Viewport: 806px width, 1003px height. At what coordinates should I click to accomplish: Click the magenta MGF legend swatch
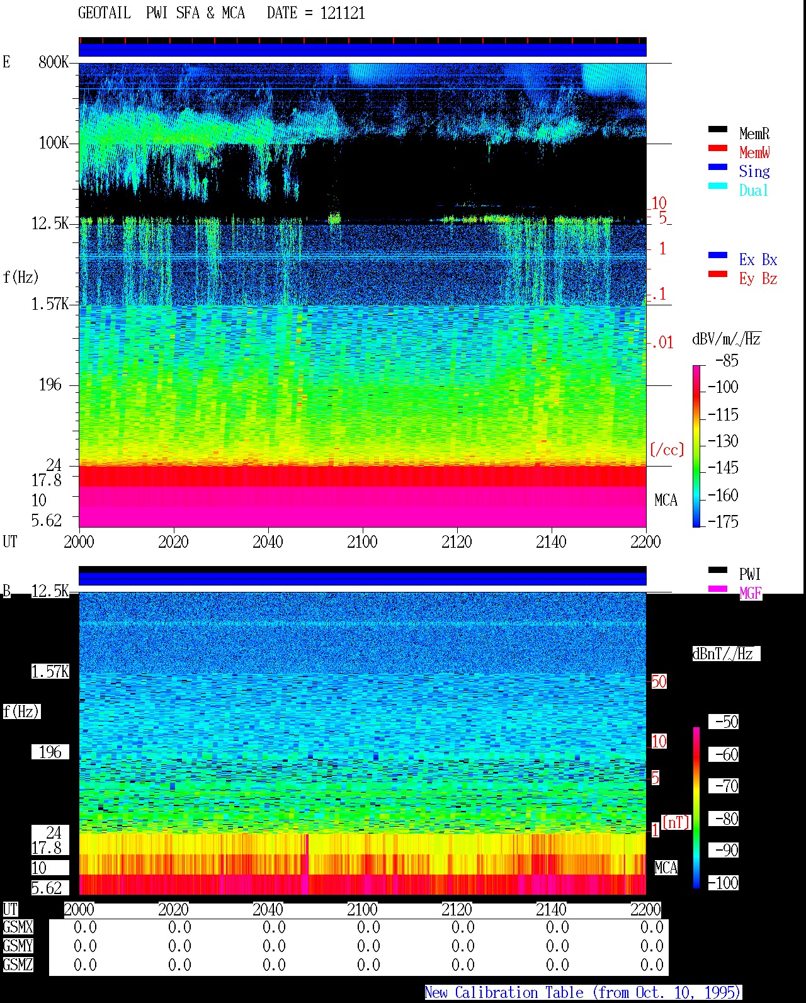(718, 589)
